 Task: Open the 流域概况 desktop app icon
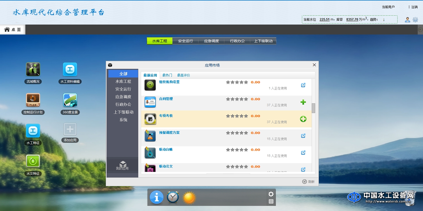pyautogui.click(x=33, y=69)
